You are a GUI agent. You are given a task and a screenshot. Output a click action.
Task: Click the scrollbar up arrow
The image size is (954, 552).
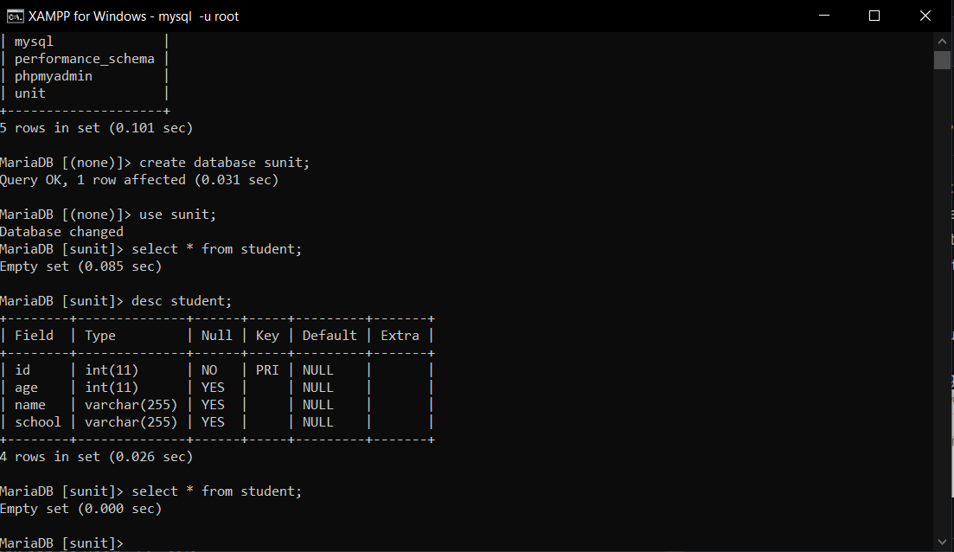coord(942,40)
